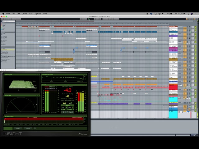
Task: Click the Peak target value field
Action: 63,107
